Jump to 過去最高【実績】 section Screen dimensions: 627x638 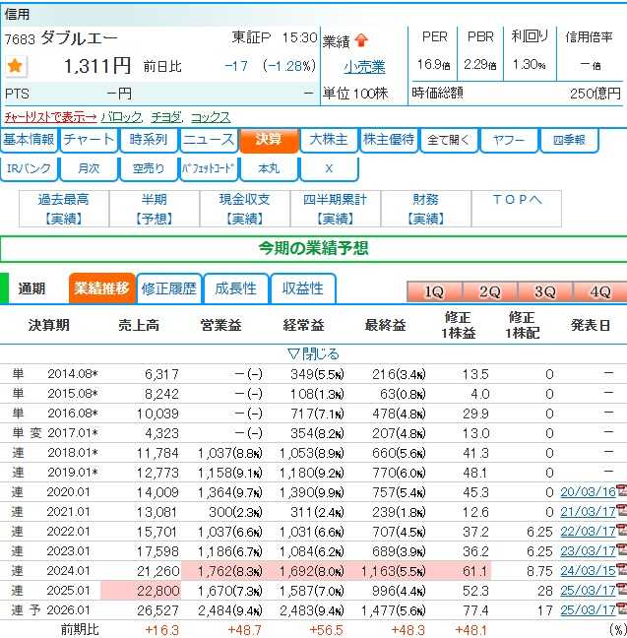63,208
